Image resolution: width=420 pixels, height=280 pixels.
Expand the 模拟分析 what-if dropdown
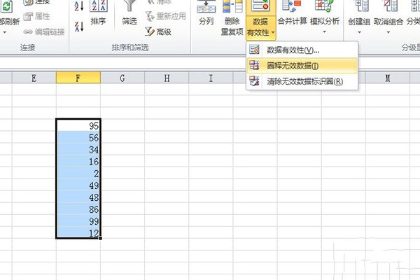point(324,32)
